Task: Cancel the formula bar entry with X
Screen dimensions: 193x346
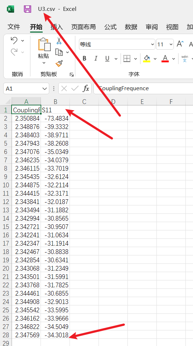Action: tap(64, 88)
